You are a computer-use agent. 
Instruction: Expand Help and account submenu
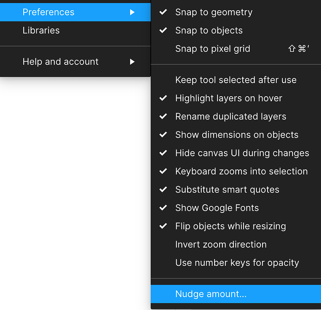click(60, 62)
